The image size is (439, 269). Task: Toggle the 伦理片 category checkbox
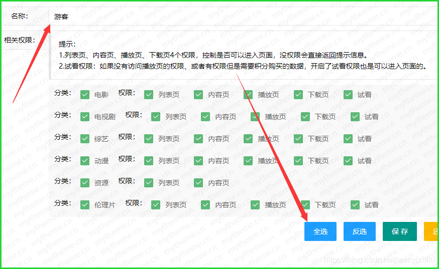pos(85,205)
